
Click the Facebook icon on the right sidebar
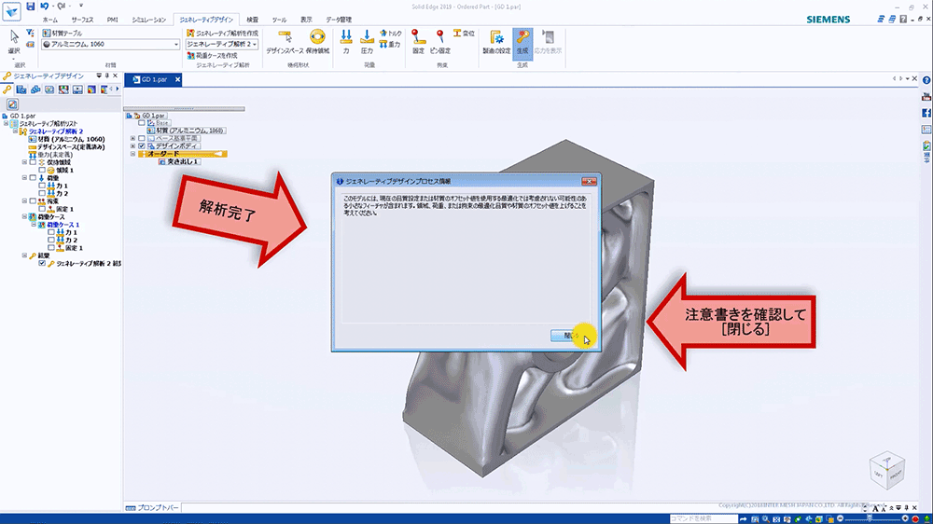coord(926,113)
